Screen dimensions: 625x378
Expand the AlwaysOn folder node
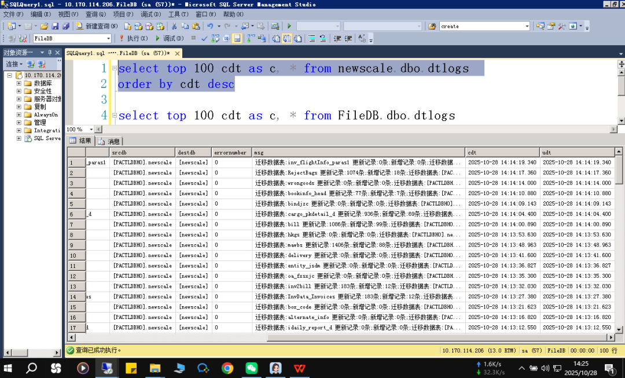click(19, 115)
